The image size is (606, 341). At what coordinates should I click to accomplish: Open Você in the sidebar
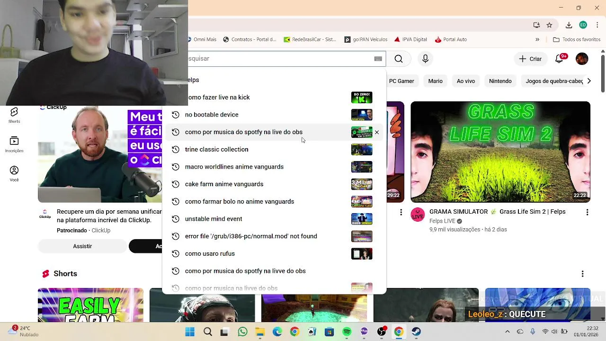[x=14, y=174]
